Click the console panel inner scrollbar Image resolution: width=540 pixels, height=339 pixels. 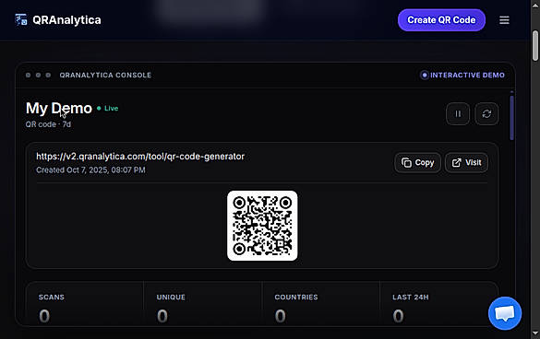click(x=511, y=117)
